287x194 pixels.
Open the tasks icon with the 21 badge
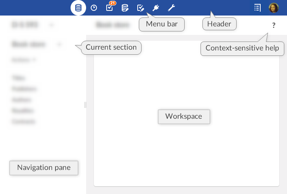[109, 8]
